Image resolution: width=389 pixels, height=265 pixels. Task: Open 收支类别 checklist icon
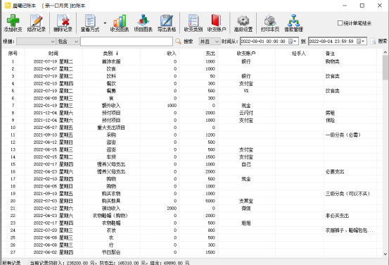(x=193, y=20)
